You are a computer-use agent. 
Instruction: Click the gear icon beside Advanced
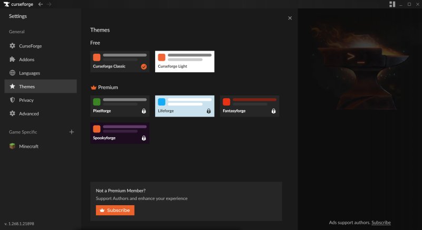coord(12,113)
